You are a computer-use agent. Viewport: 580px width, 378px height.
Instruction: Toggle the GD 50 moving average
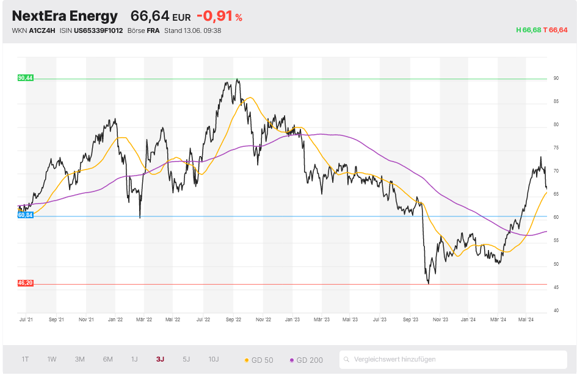[259, 360]
